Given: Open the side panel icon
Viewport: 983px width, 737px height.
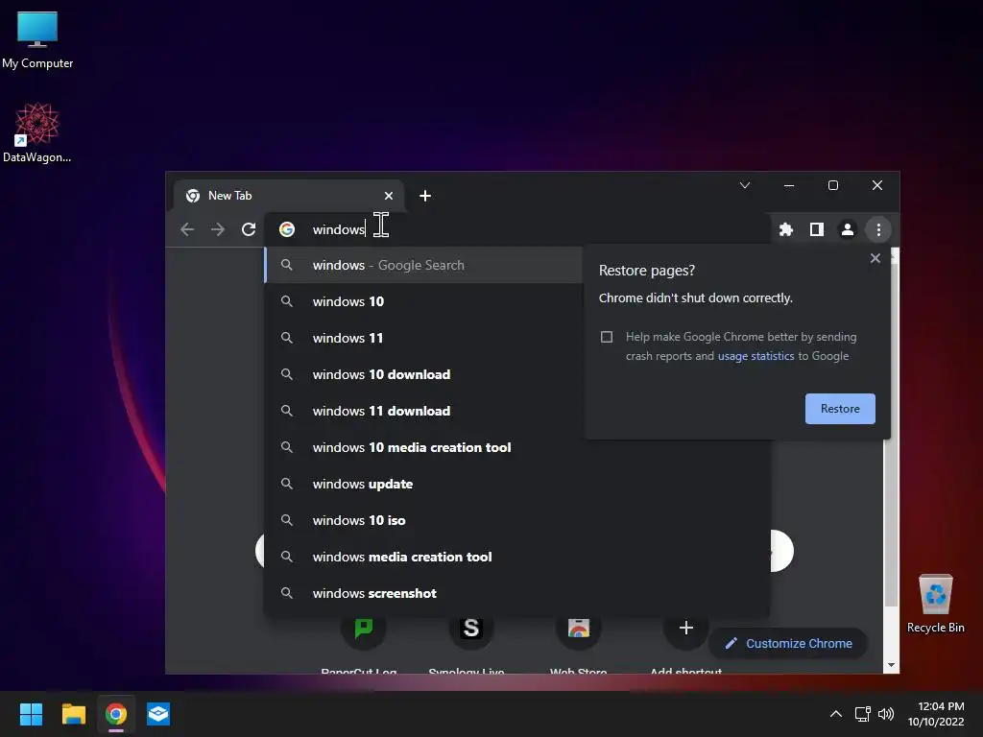Looking at the screenshot, I should pyautogui.click(x=816, y=229).
